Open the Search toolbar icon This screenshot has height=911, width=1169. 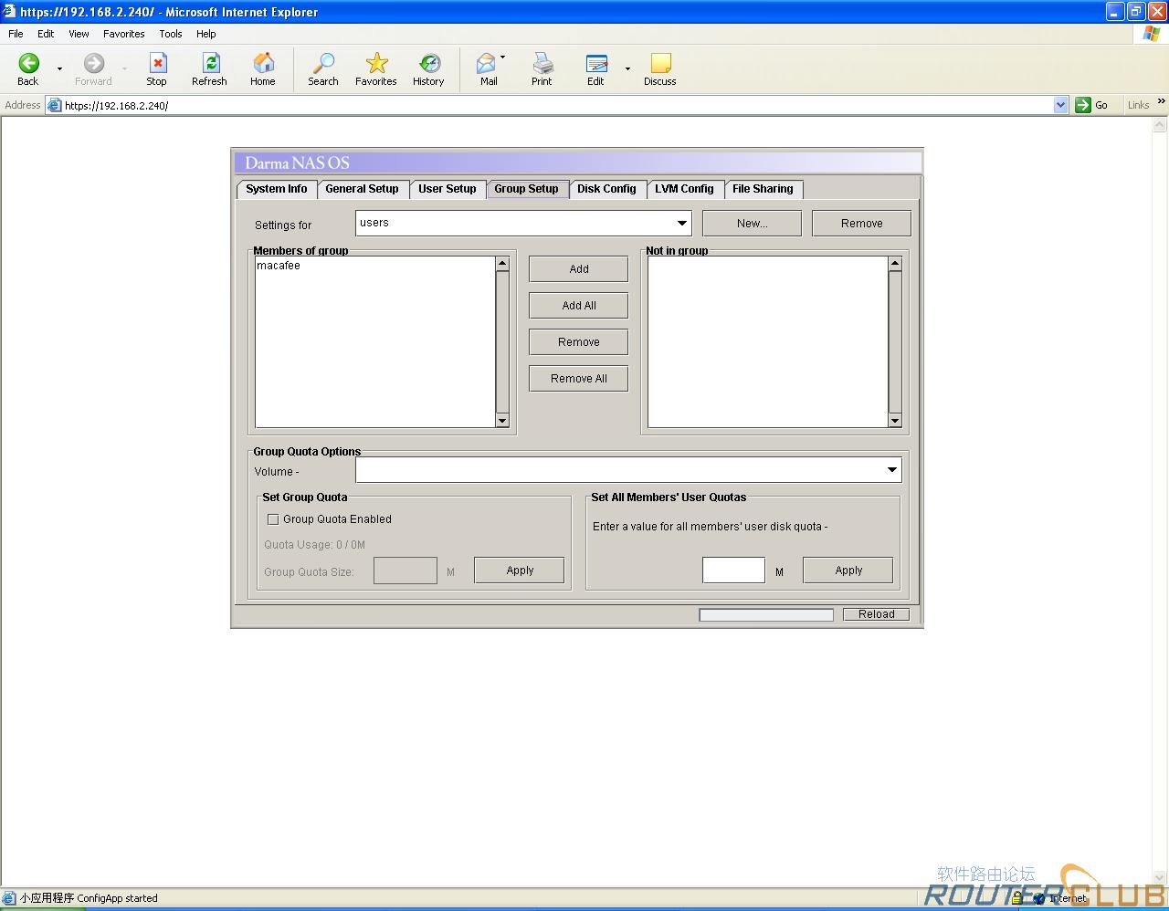323,63
